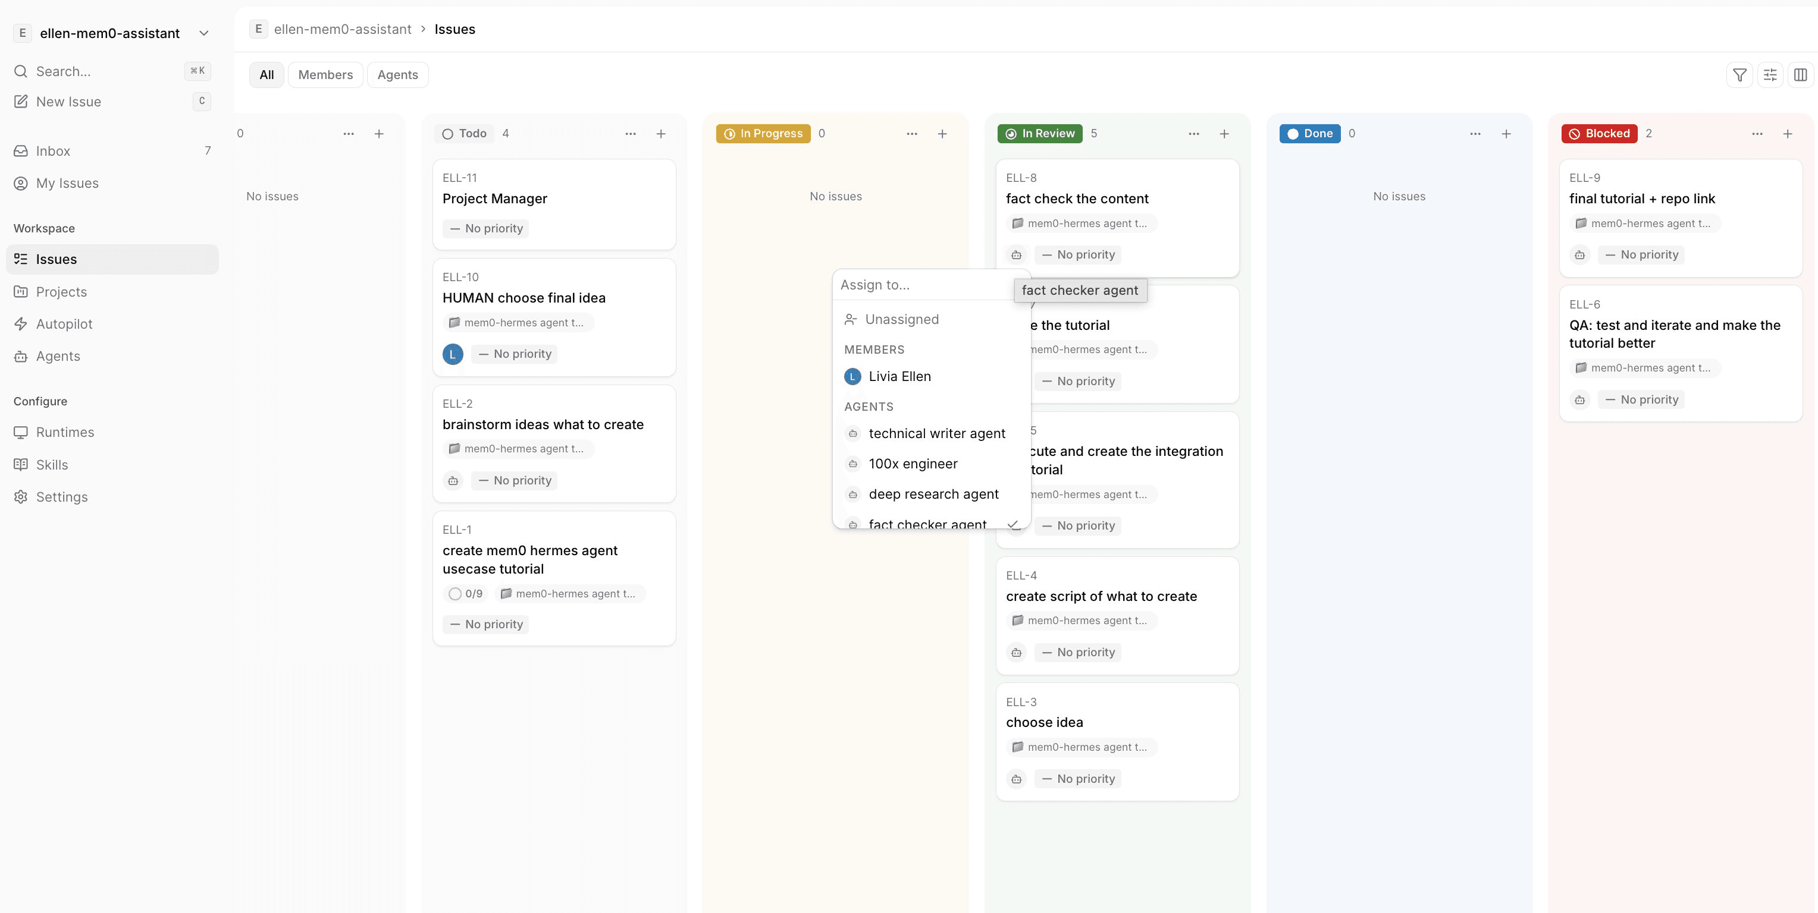Open the In Review column's three-dot menu
The image size is (1818, 913).
(x=1193, y=134)
